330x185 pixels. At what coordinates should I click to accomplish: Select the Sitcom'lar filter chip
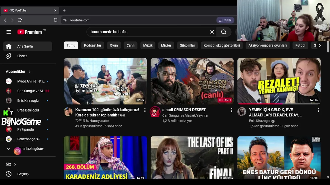(x=187, y=45)
